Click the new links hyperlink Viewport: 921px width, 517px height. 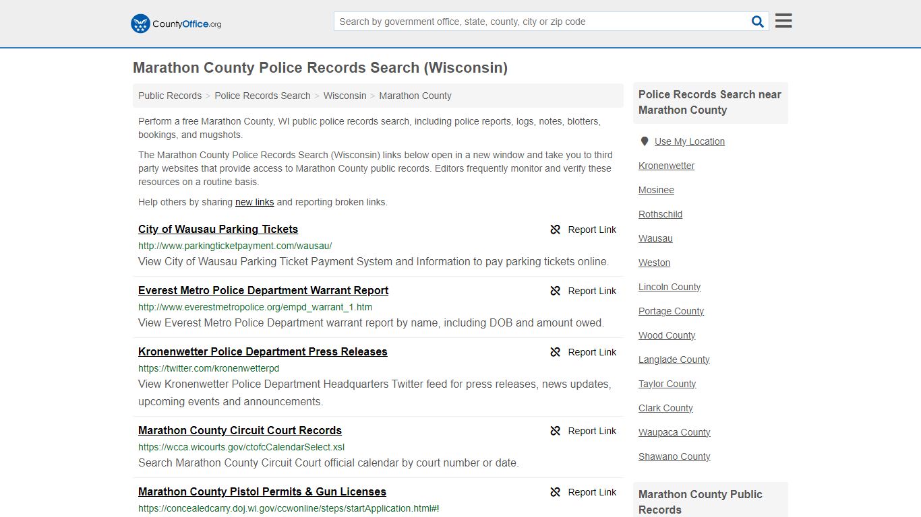[254, 202]
